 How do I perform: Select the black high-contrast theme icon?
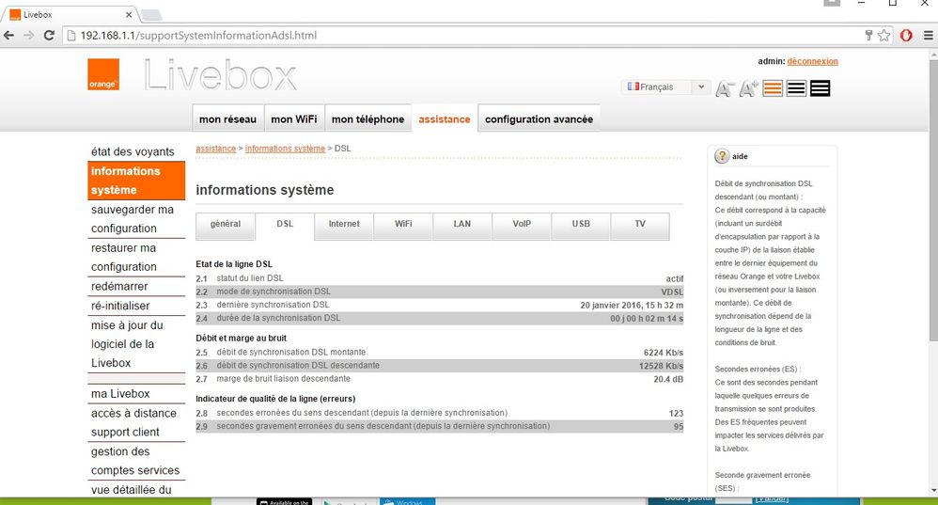pos(821,88)
